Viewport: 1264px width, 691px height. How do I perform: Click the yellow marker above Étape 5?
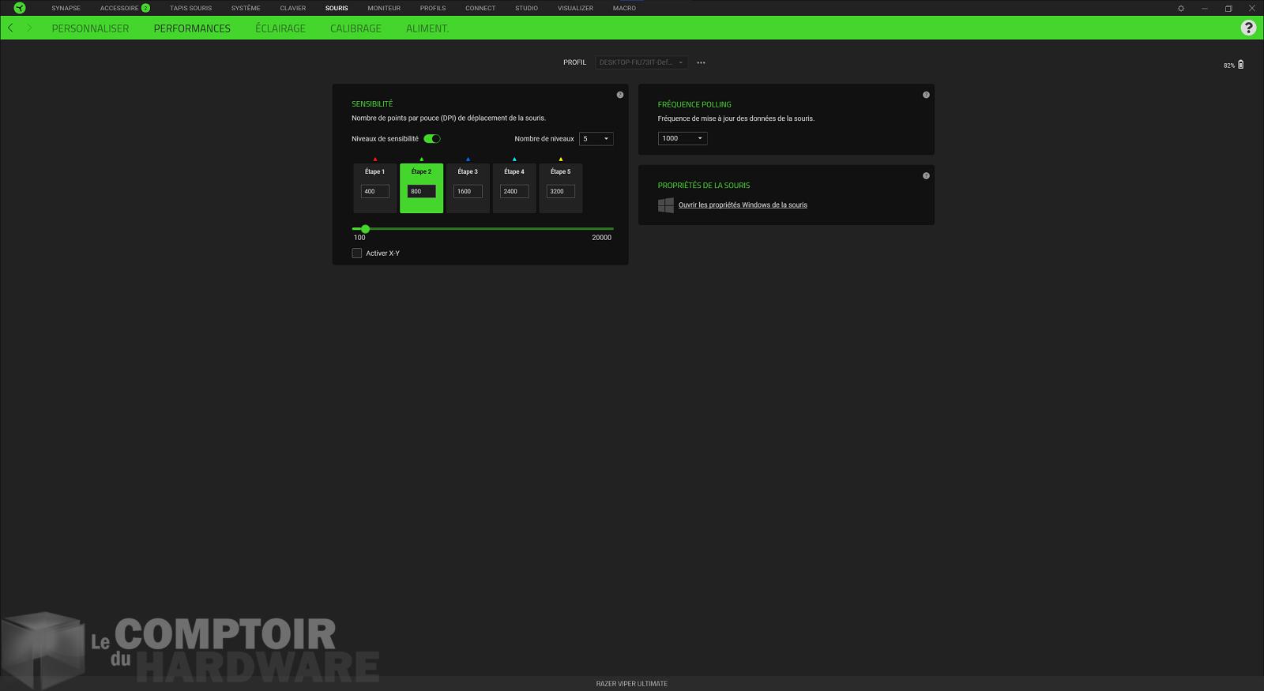[x=561, y=160]
